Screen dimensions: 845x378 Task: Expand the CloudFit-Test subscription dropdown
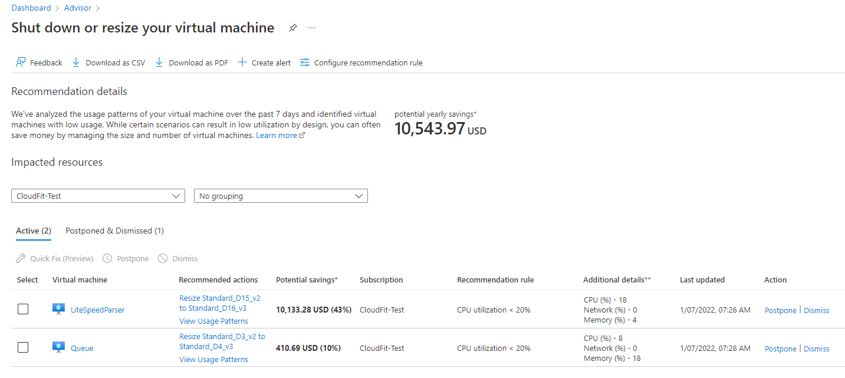click(98, 196)
